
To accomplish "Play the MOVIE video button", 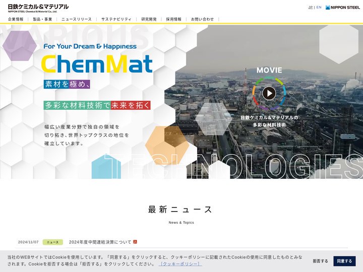I will [x=269, y=93].
